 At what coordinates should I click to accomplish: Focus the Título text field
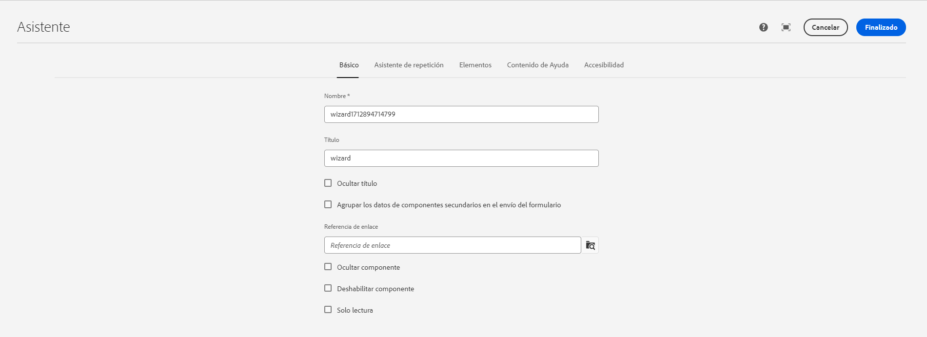point(461,159)
